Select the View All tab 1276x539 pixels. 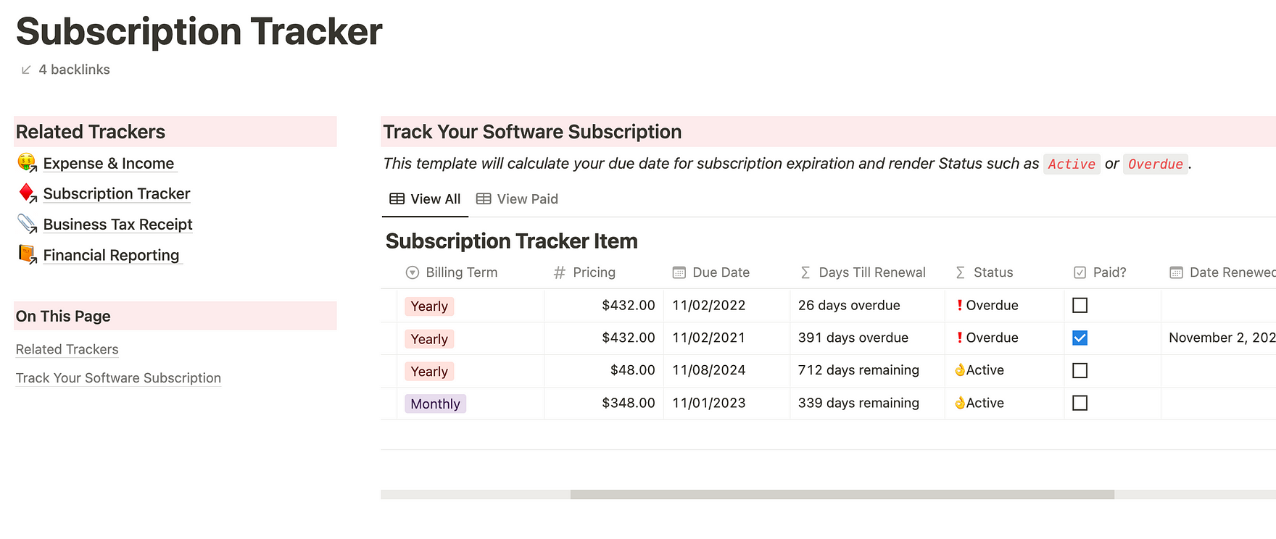point(425,199)
